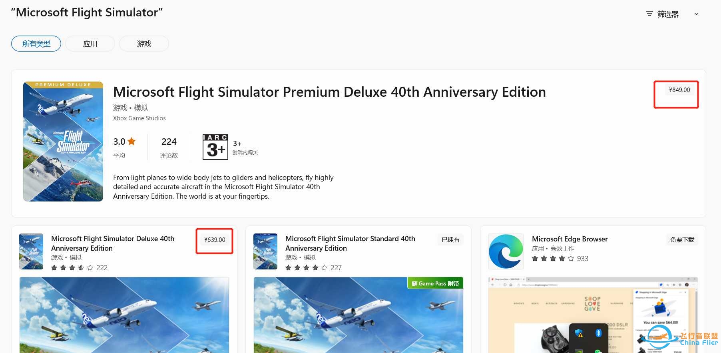This screenshot has width=721, height=353.
Task: Click 免费下载 for Microsoft Edge Browser
Action: click(682, 239)
